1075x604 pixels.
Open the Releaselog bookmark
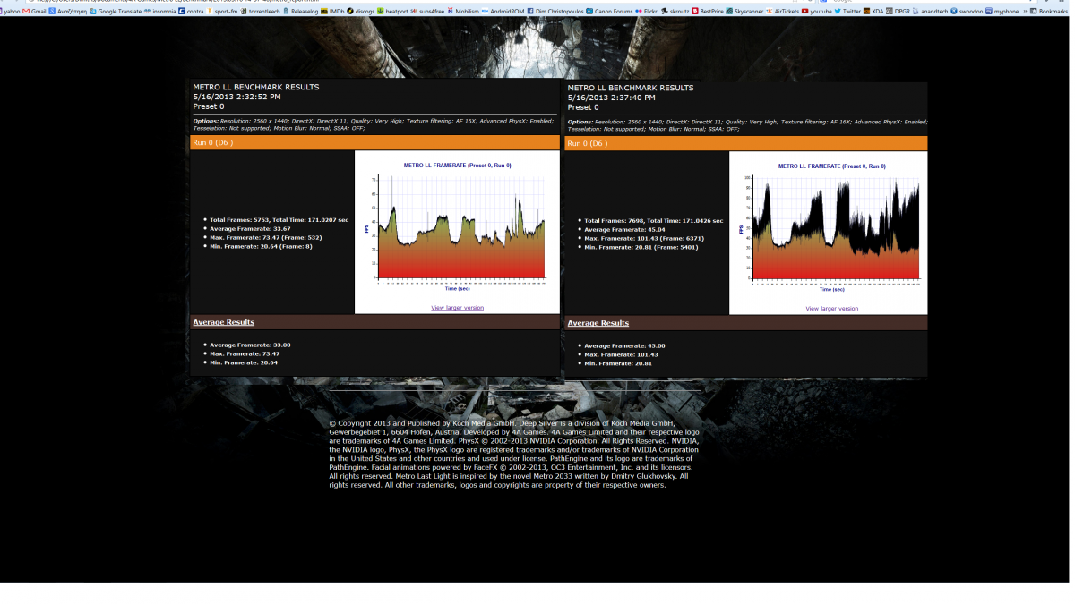301,12
